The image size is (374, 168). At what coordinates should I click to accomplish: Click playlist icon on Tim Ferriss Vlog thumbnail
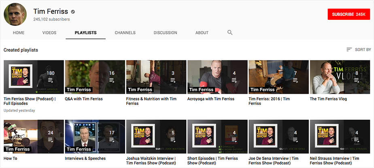pyautogui.click(x=357, y=81)
